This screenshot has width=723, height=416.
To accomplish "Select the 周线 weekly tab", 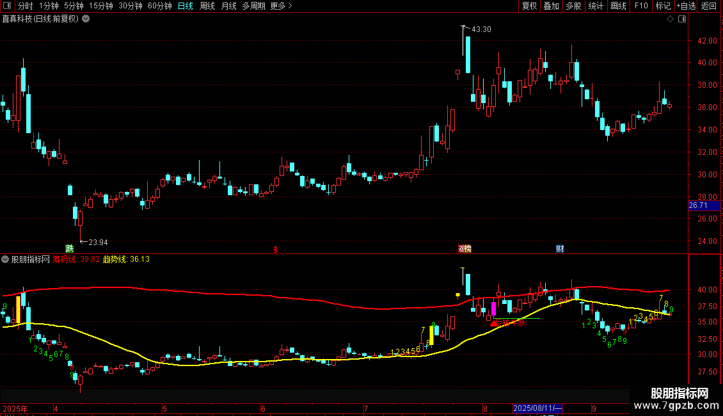I will (x=207, y=6).
